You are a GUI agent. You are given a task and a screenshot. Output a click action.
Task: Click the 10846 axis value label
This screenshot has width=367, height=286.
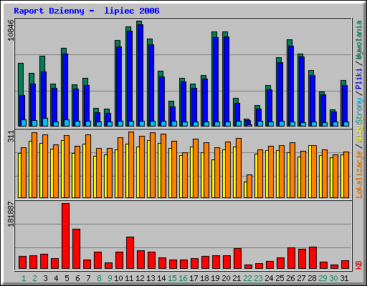[11, 30]
